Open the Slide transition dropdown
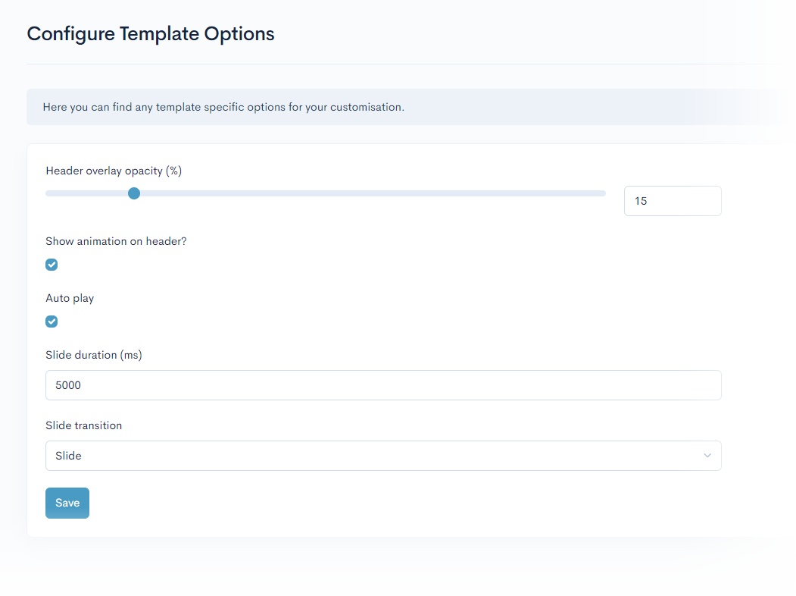Screen dimensions: 796x596 click(x=383, y=456)
